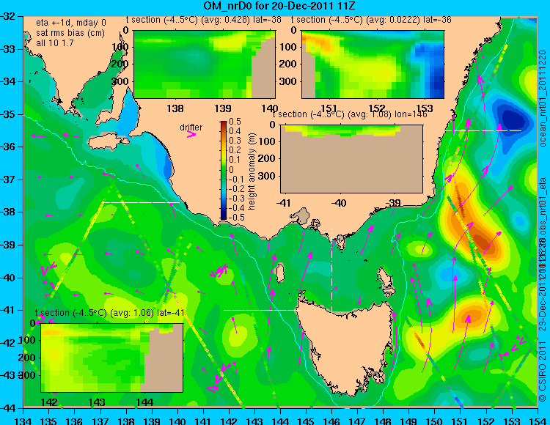The height and width of the screenshot is (425, 550).
Task: Click the white dashed section line at latitude -38
Action: [x=141, y=202]
